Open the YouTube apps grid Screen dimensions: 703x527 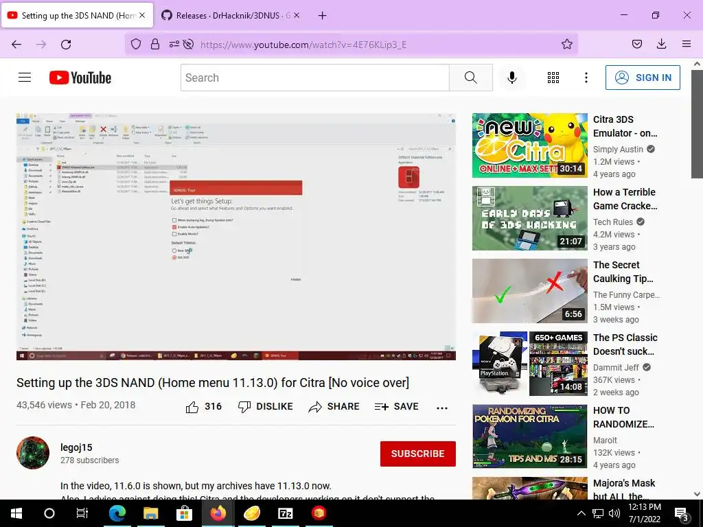point(553,78)
